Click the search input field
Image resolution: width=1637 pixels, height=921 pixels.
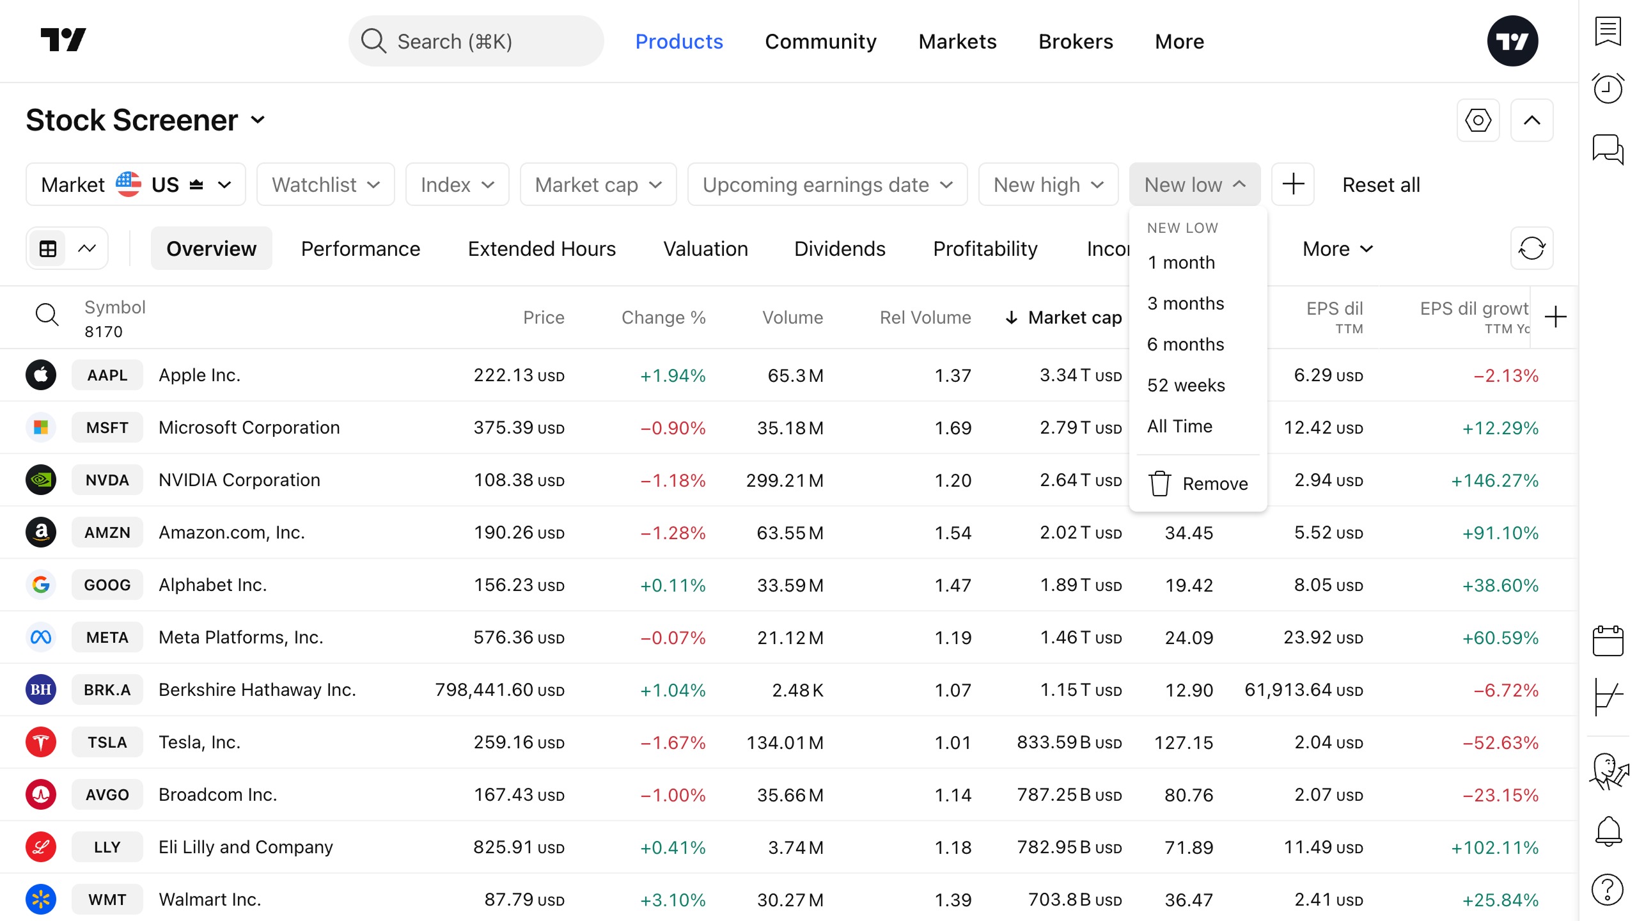coord(476,42)
